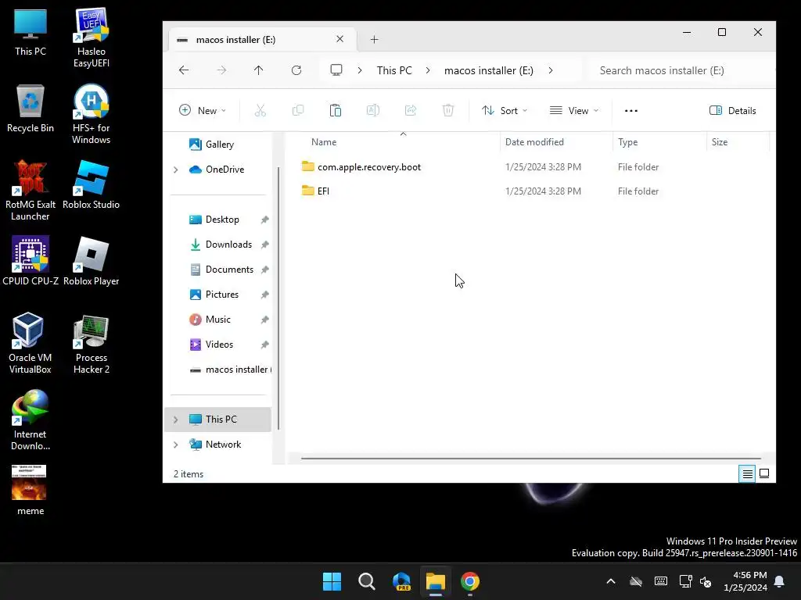Click the Copy icon in toolbar

(298, 110)
